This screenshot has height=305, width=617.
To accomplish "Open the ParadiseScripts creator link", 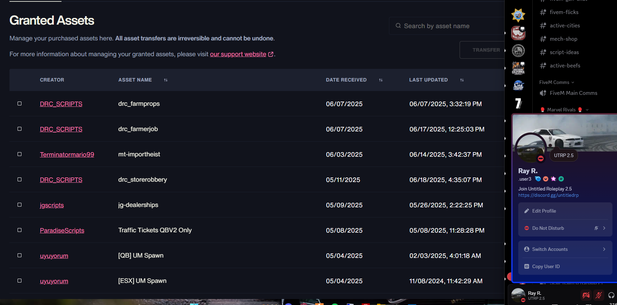I will (62, 231).
